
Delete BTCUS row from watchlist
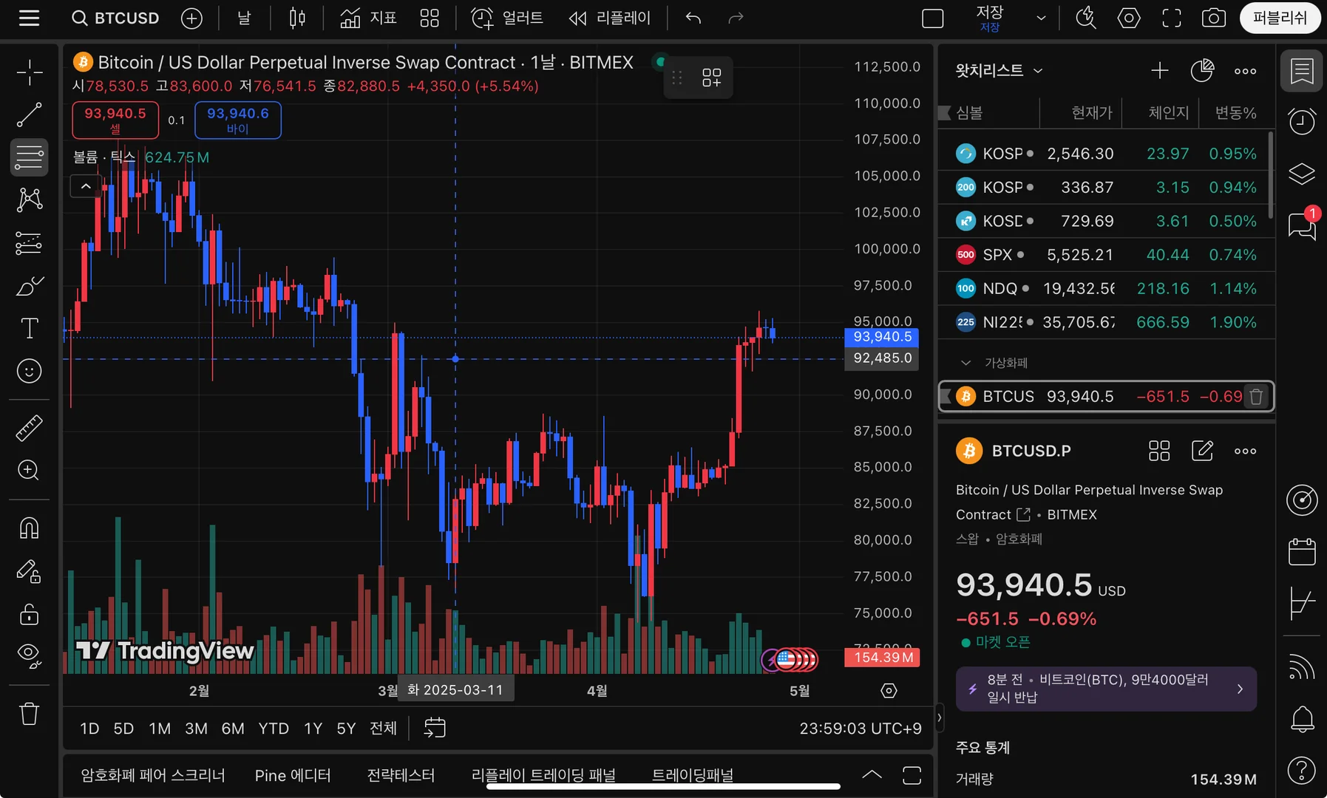click(1256, 397)
